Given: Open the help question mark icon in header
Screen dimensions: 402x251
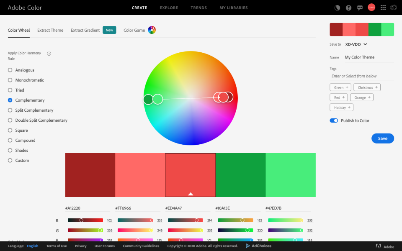Looking at the screenshot, I should [x=348, y=8].
